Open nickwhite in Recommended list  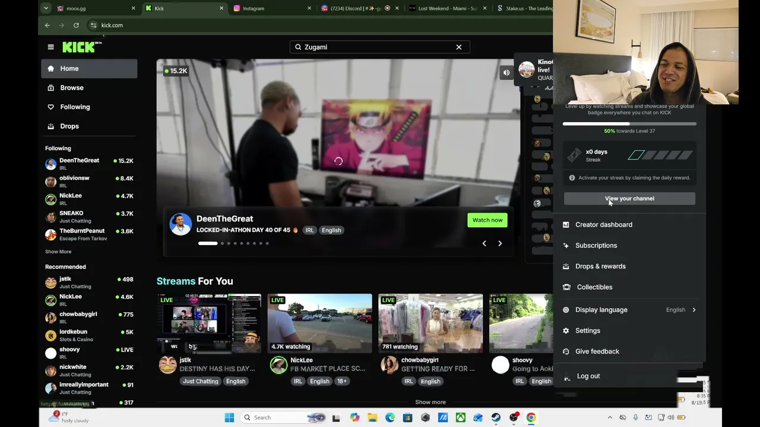coord(89,370)
